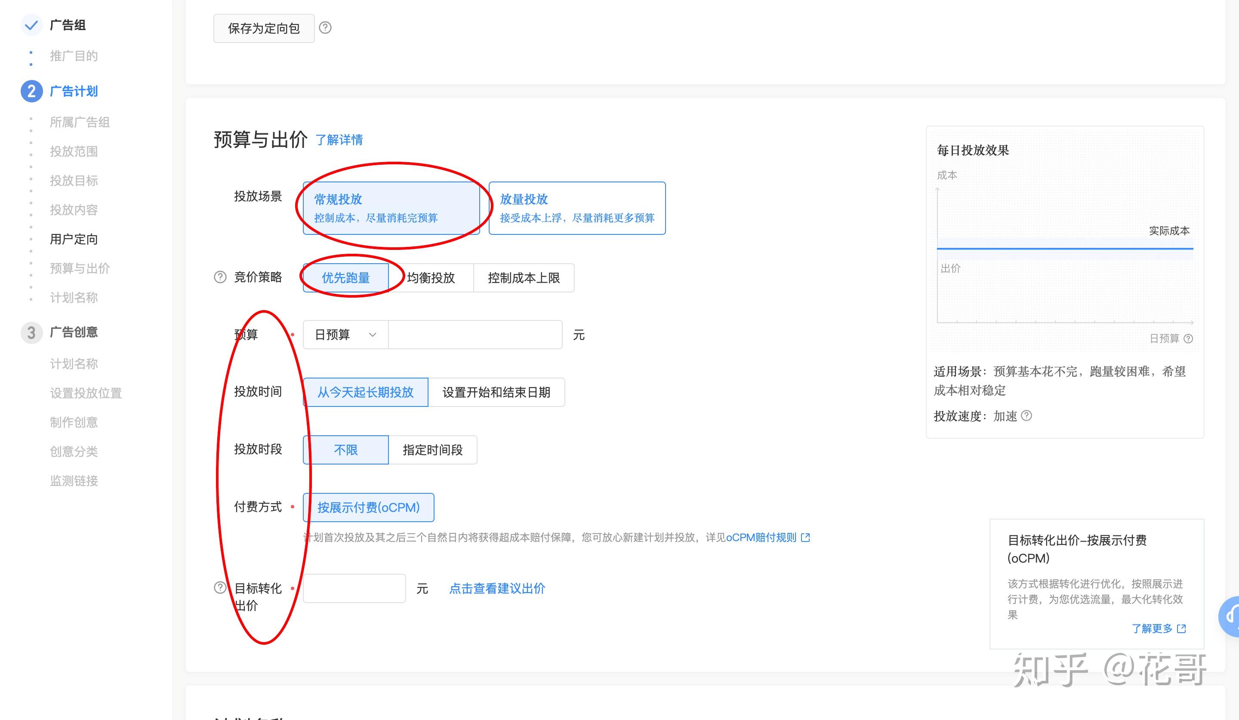Jump to 计划名称 under 广告计划
The height and width of the screenshot is (720, 1239).
pos(74,298)
